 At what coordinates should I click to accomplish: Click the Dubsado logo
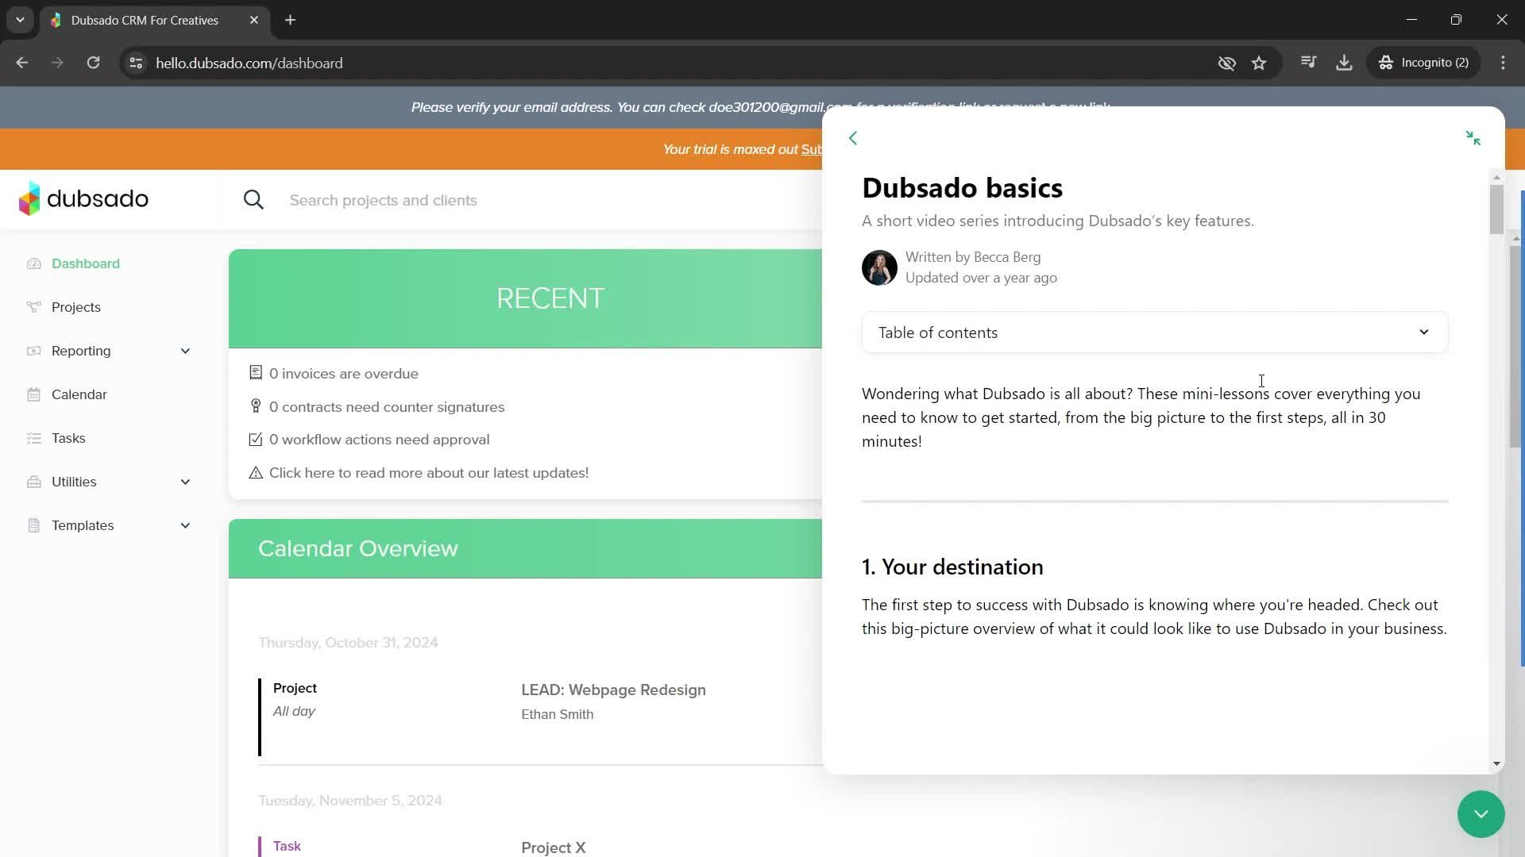pyautogui.click(x=83, y=198)
